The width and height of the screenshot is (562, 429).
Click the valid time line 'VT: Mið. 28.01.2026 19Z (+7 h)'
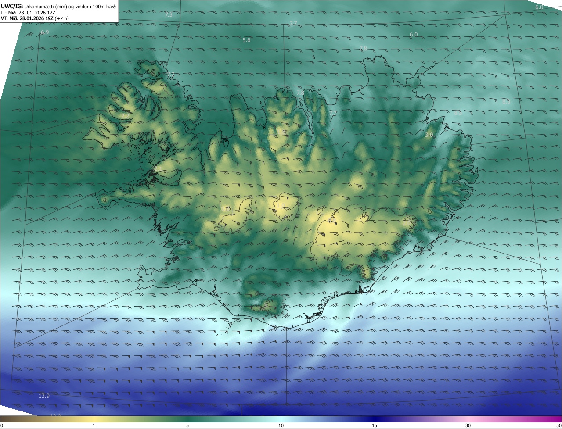pyautogui.click(x=35, y=18)
